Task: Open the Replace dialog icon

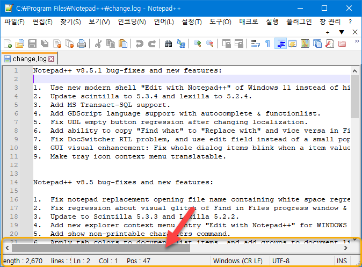Action: pos(181,44)
